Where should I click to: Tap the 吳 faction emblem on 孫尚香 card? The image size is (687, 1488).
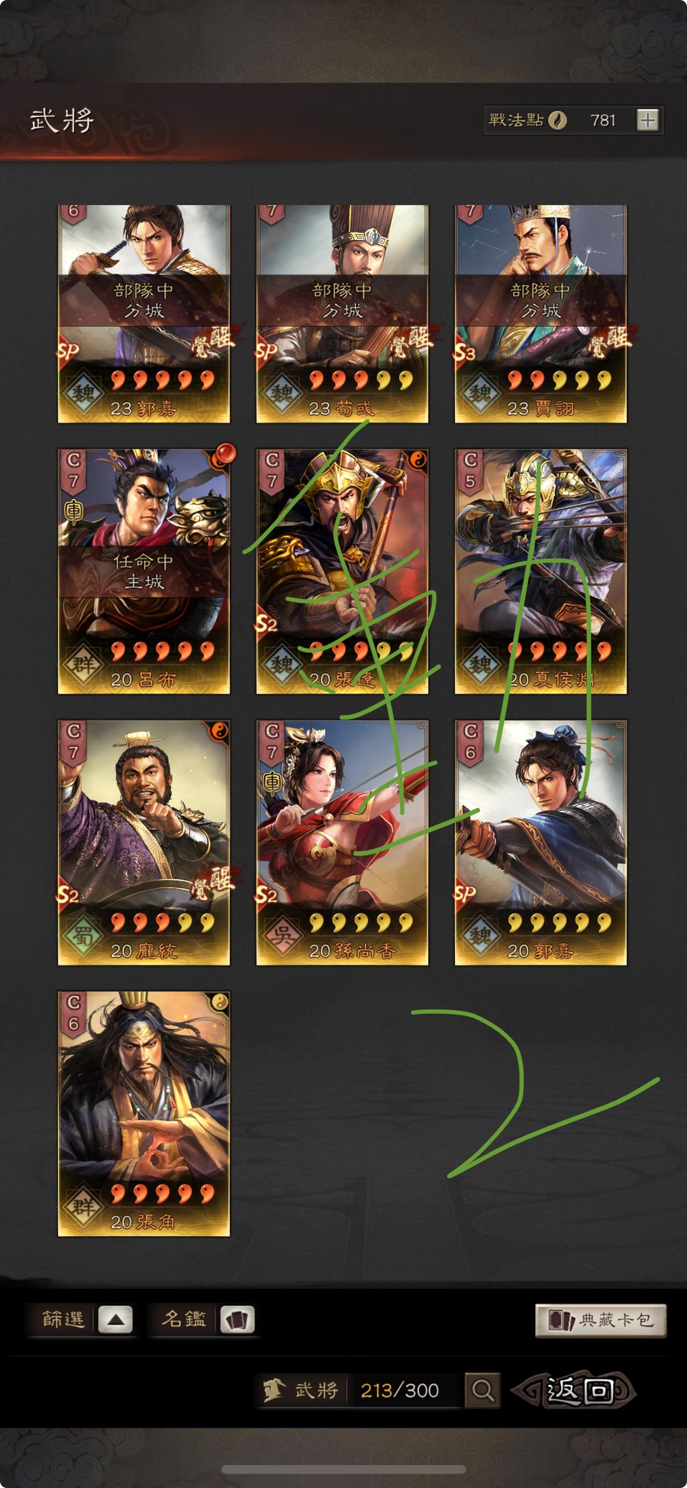click(x=281, y=935)
